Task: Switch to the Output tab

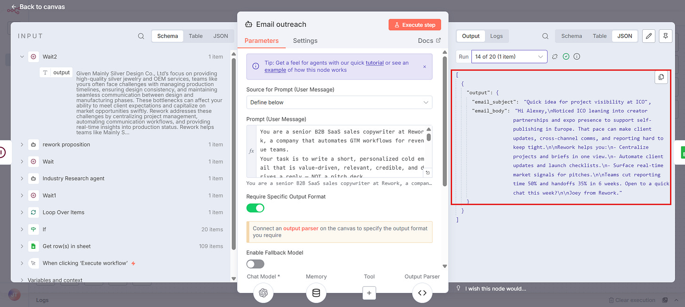Action: 470,36
